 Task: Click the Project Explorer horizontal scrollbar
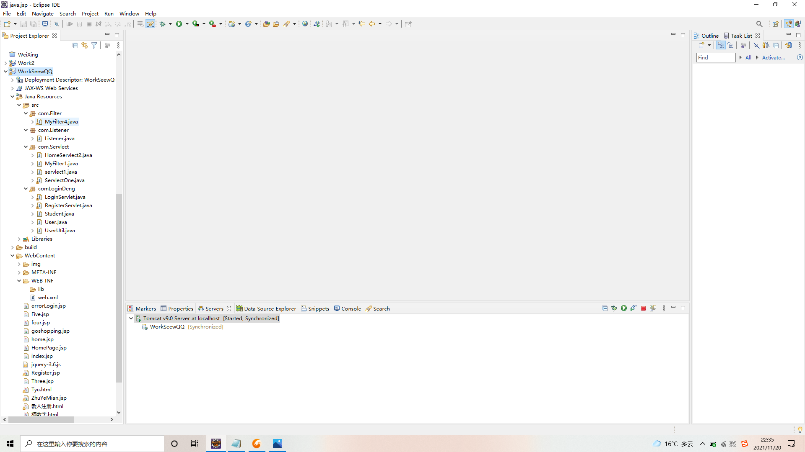(x=41, y=419)
